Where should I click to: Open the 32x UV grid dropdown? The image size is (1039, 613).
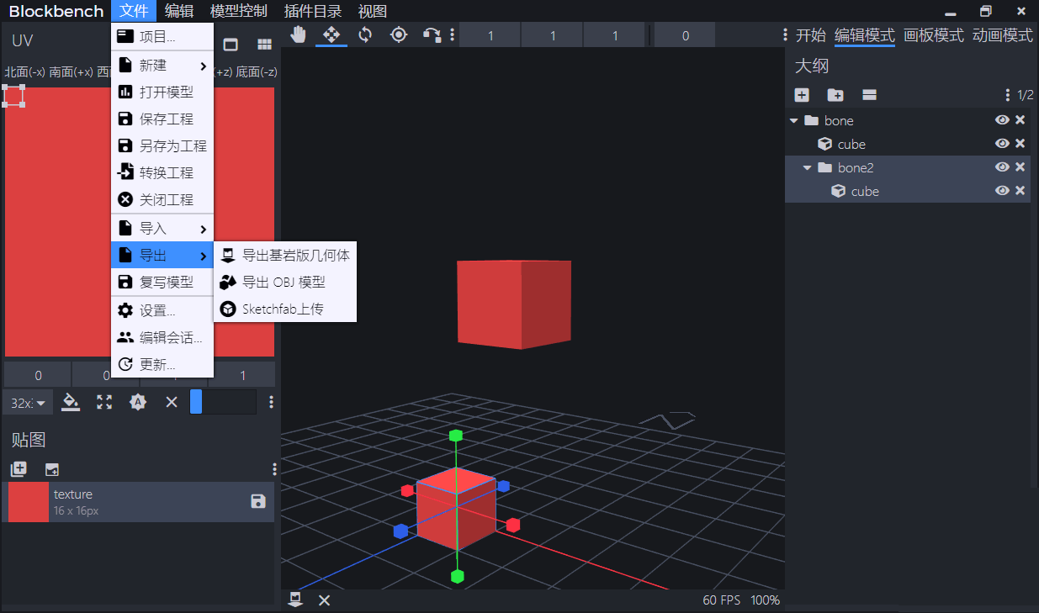click(28, 403)
